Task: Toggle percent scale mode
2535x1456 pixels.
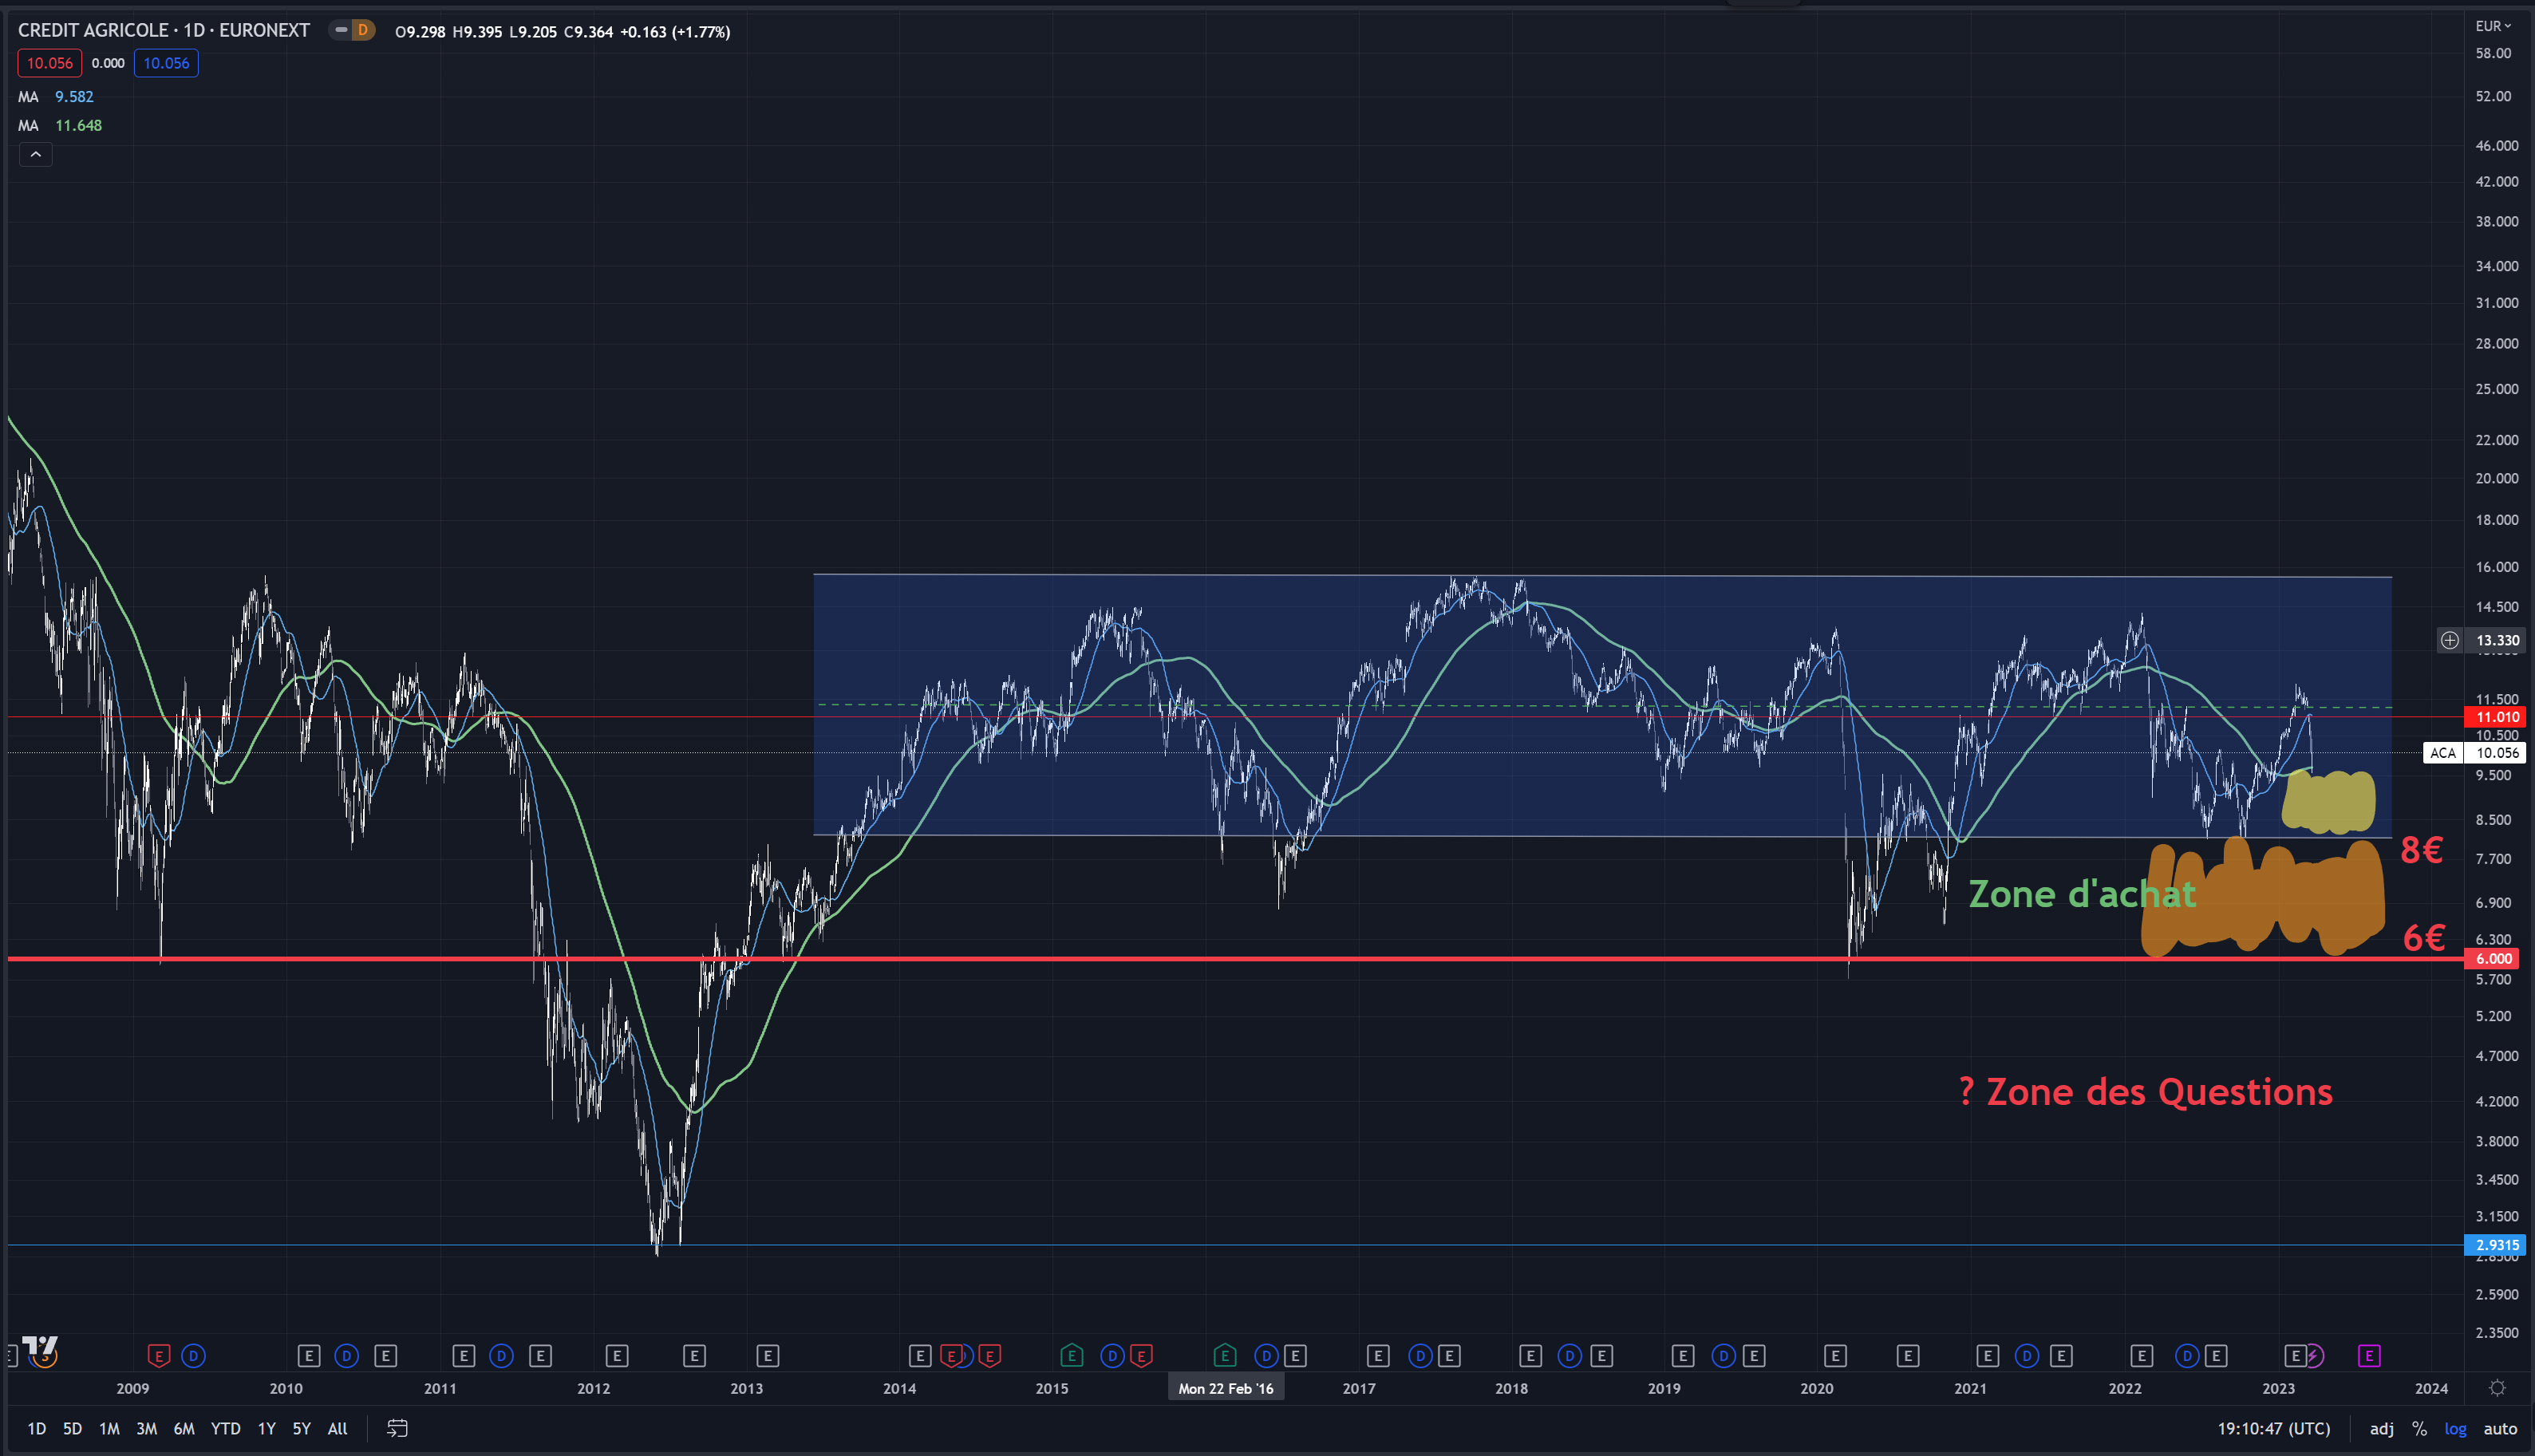Action: (2419, 1428)
